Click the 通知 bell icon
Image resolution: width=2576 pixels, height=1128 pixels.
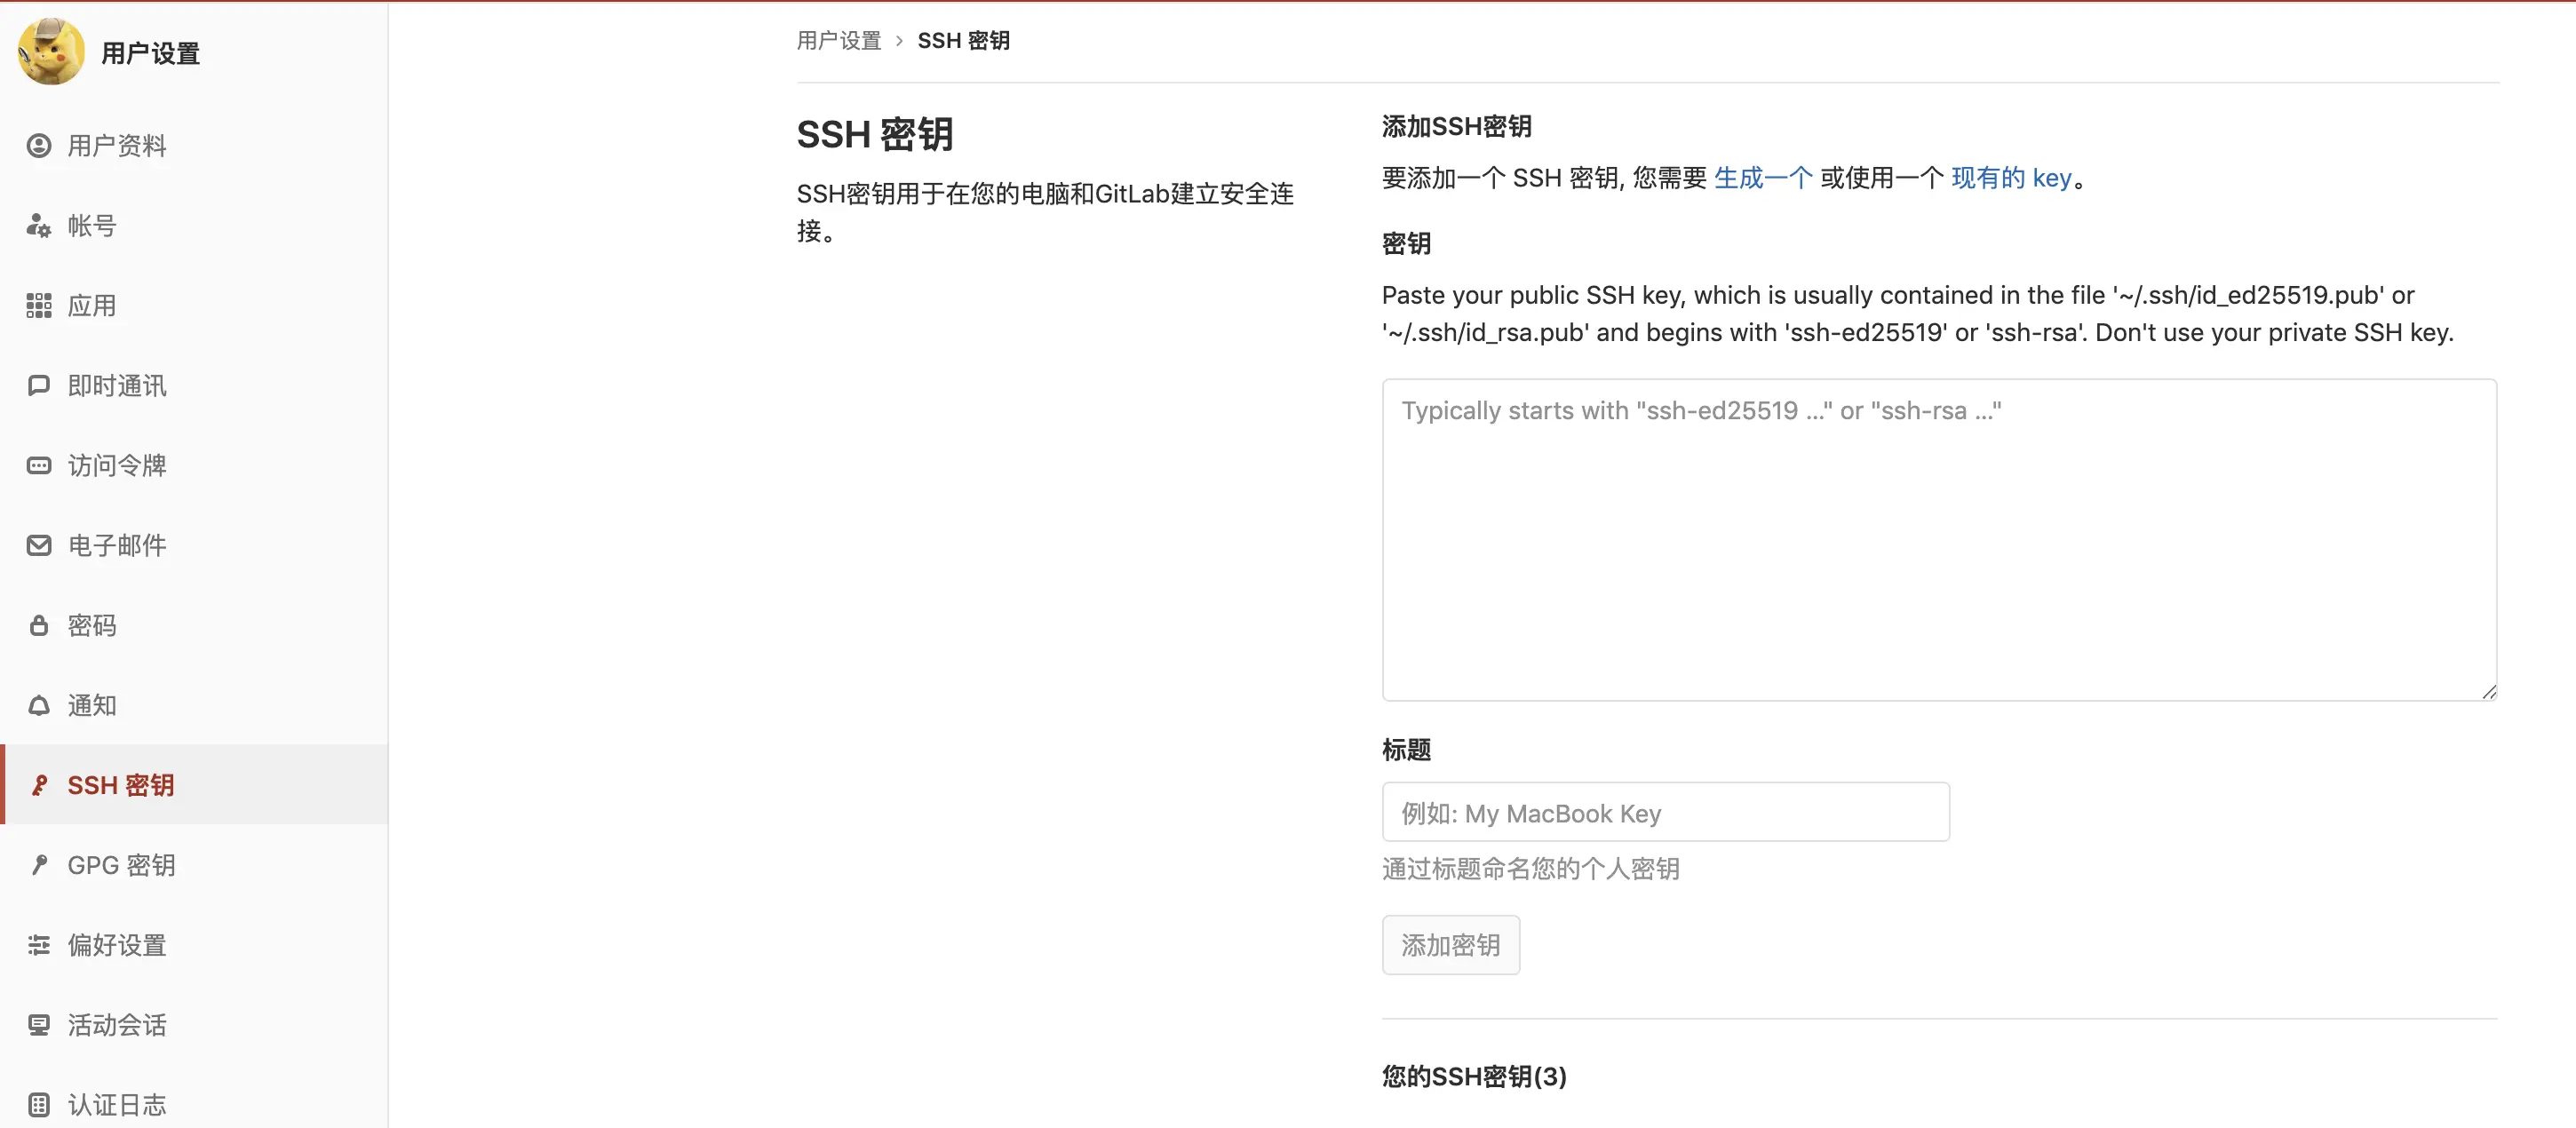point(39,706)
